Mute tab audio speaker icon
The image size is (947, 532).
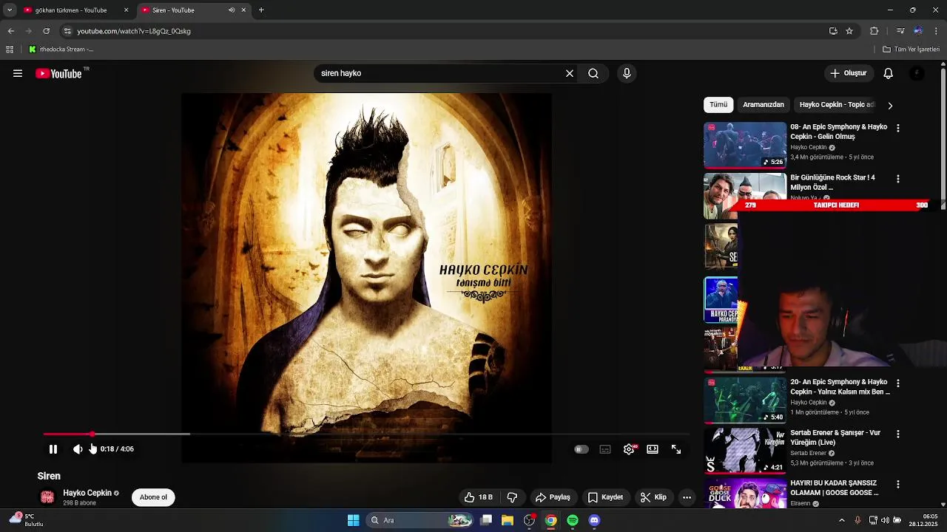pyautogui.click(x=232, y=10)
